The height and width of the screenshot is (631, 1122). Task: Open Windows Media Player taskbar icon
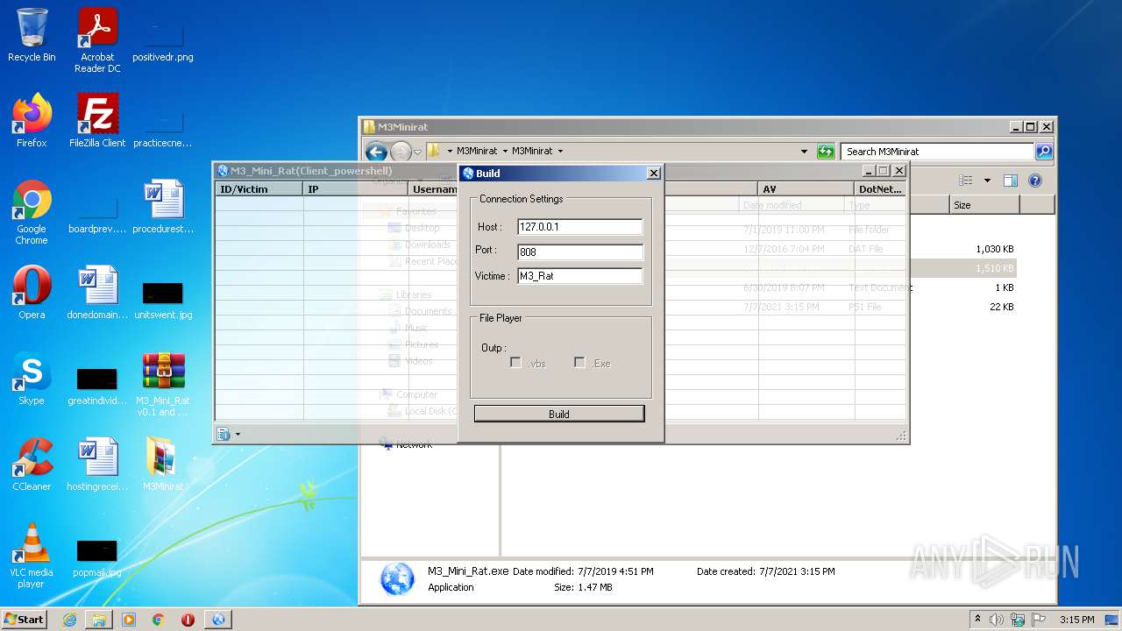[129, 620]
